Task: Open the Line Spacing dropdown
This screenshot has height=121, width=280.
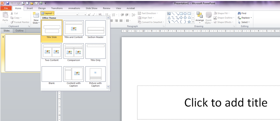Action: [x=134, y=15]
